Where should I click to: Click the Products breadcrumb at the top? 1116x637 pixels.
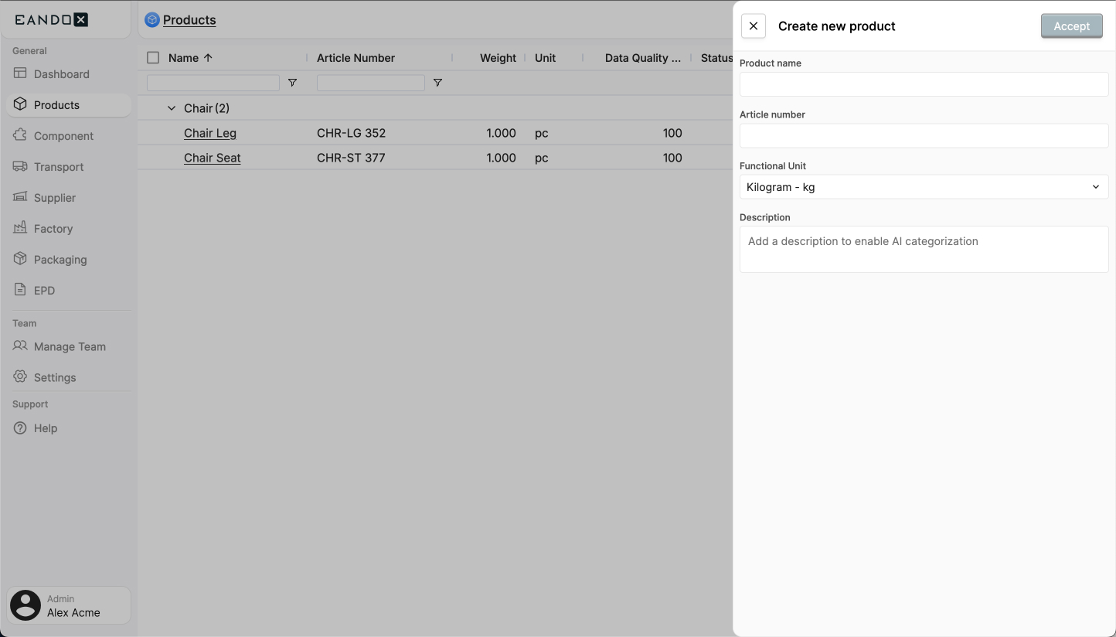[188, 19]
